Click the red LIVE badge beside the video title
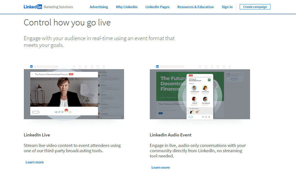The height and width of the screenshot is (180, 296). (71, 74)
